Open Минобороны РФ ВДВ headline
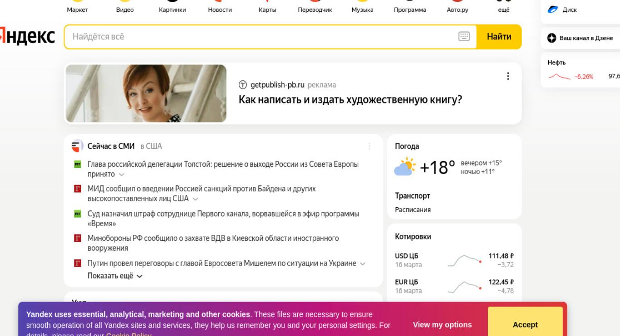This screenshot has width=620, height=336. [x=213, y=243]
